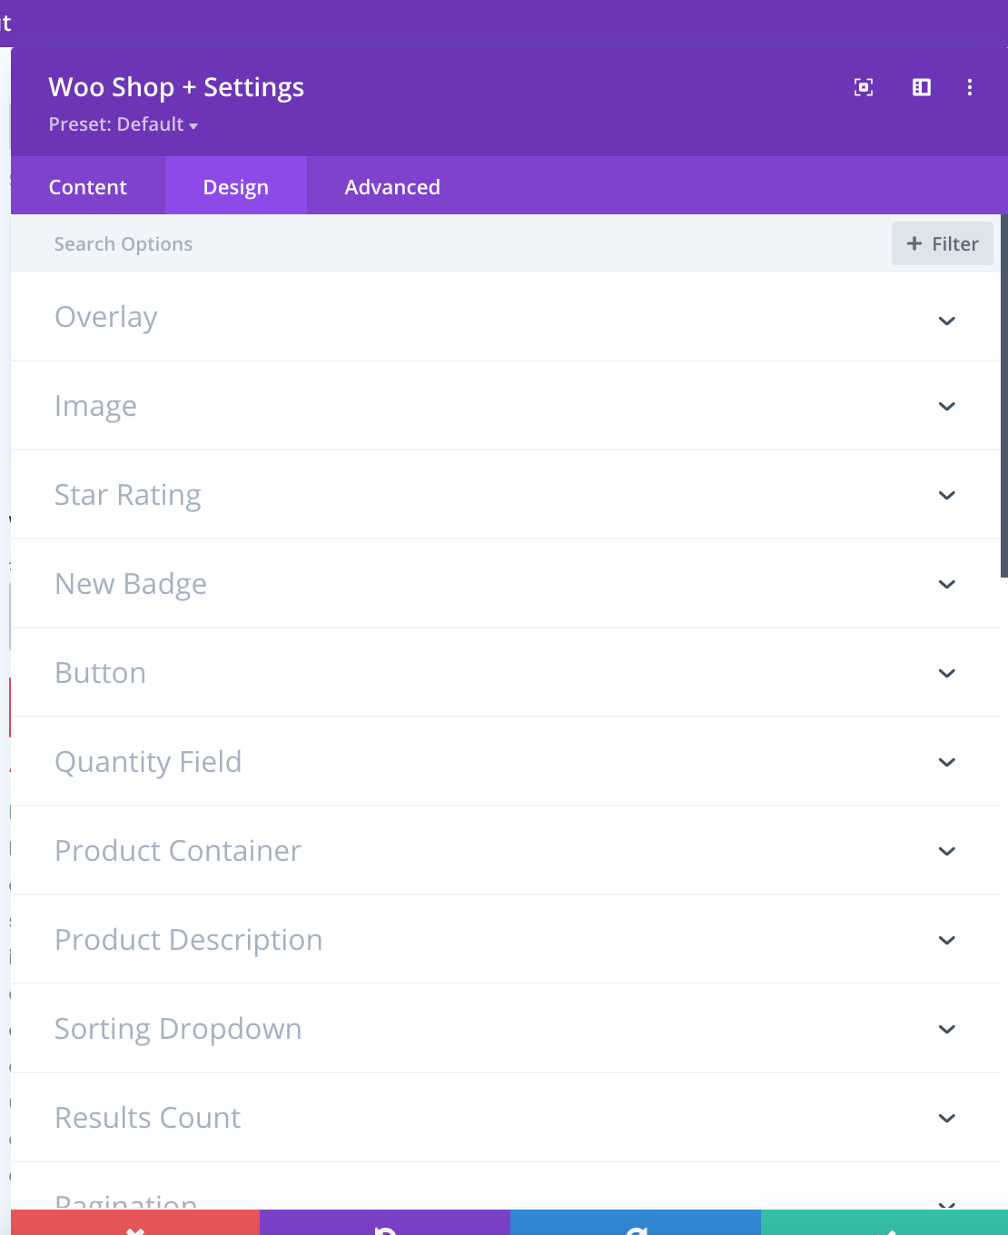Discard changes with the red X button

135,1223
